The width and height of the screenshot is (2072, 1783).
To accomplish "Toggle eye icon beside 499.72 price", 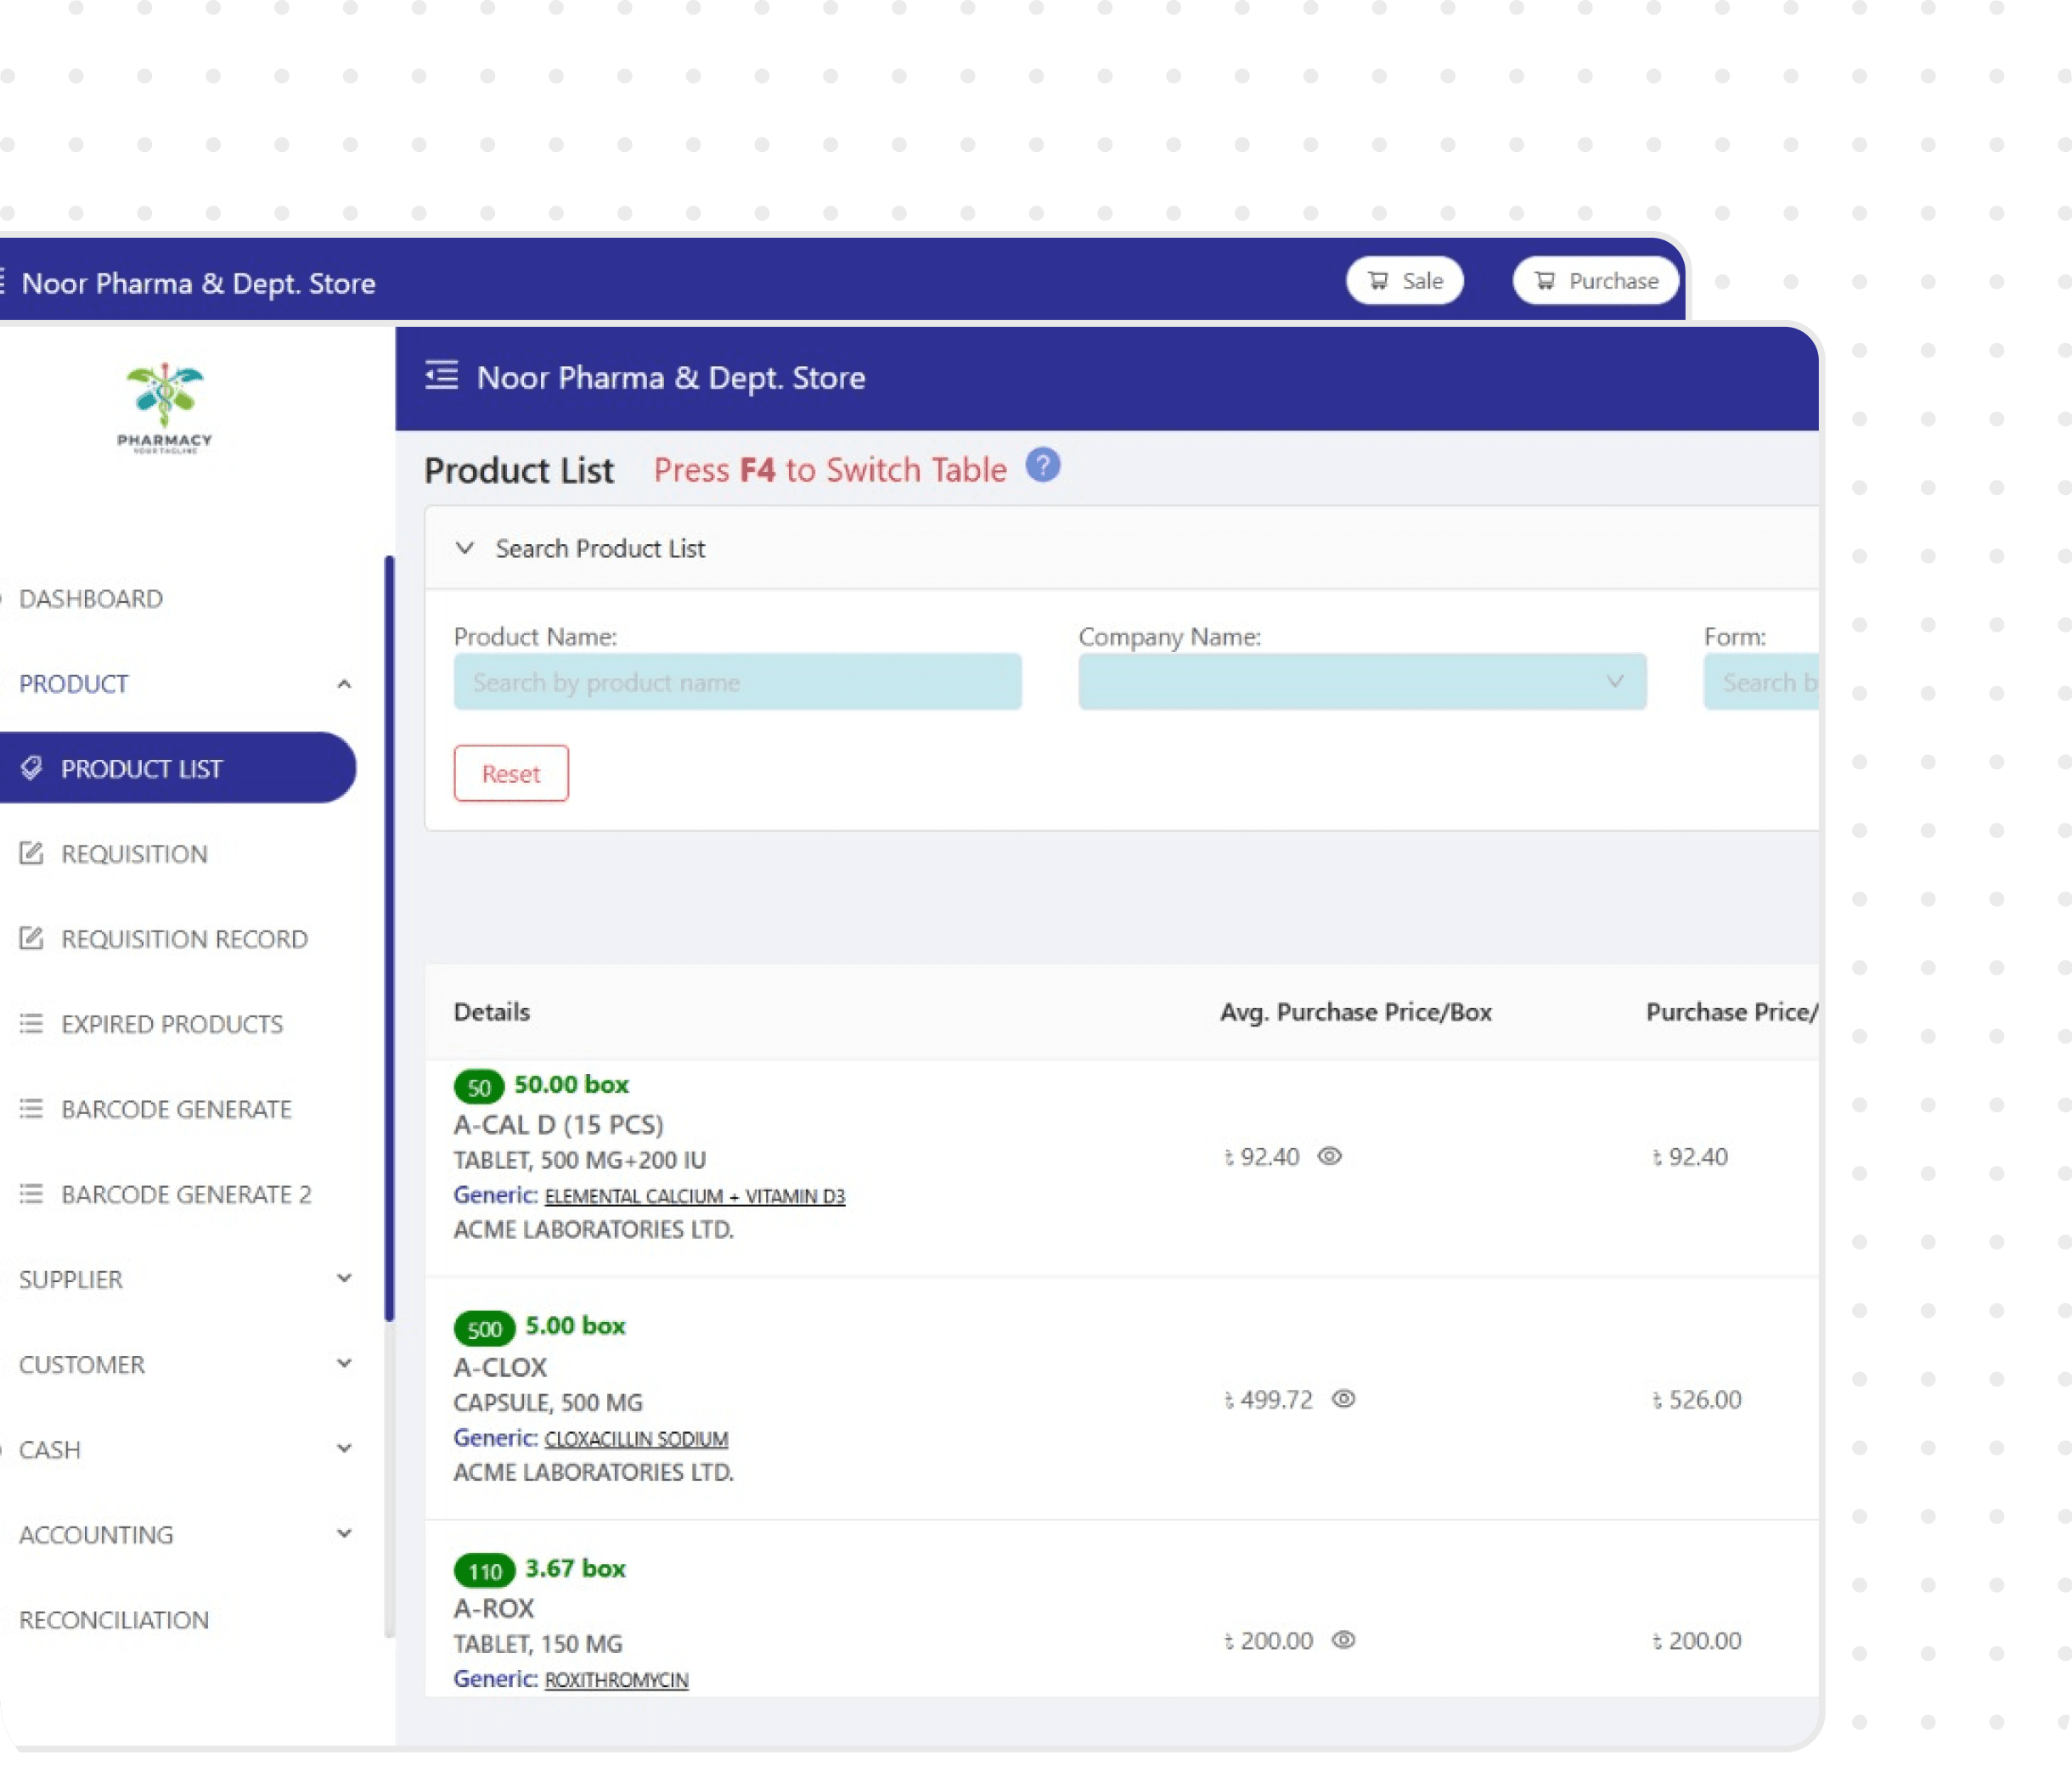I will tap(1343, 1399).
